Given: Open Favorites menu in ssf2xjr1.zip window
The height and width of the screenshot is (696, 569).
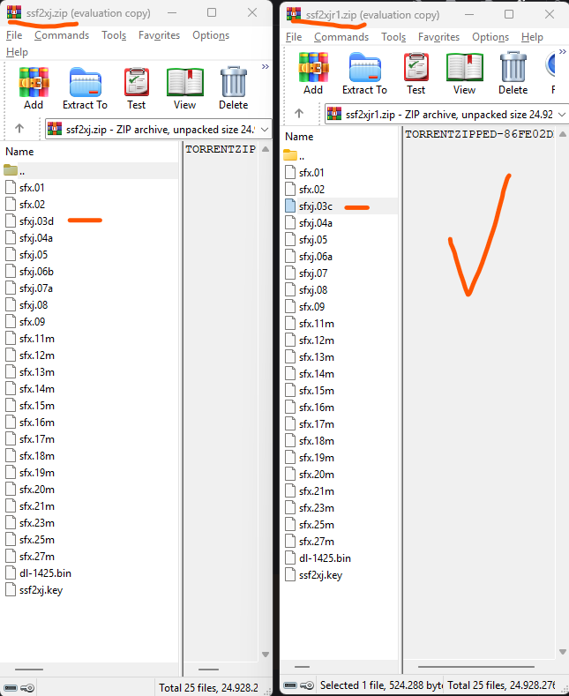Looking at the screenshot, I should 438,37.
